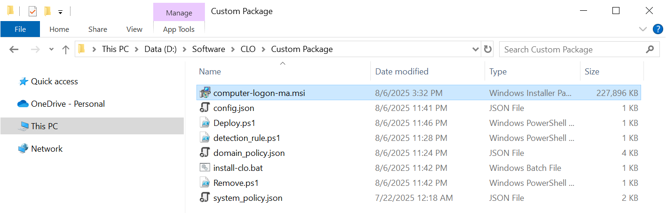Click the Up one level arrow
The image size is (666, 213).
click(66, 50)
